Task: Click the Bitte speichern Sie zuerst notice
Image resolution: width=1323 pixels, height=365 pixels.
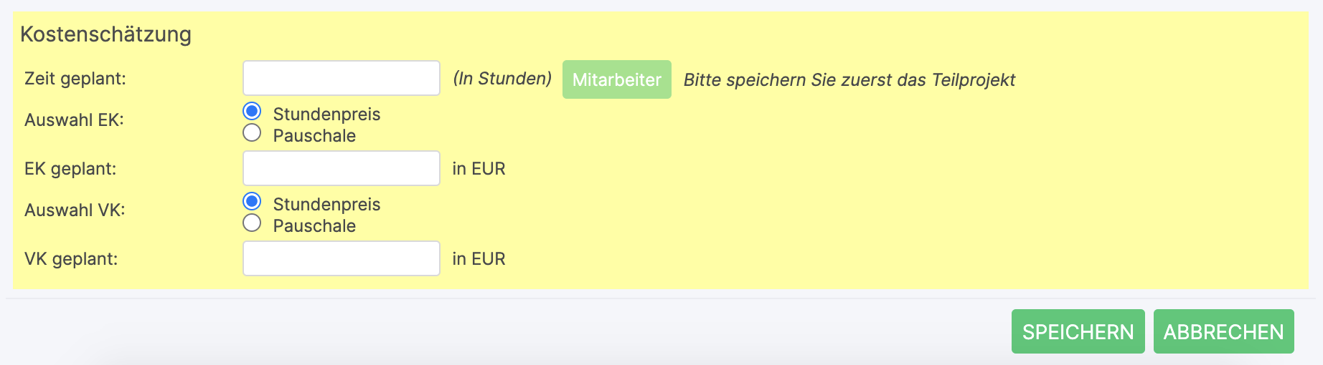Action: tap(849, 80)
